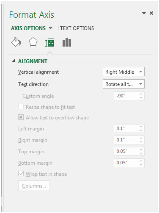The height and width of the screenshot is (213, 159).
Task: Switch to Axis Options bar chart icon
Action: (67, 42)
